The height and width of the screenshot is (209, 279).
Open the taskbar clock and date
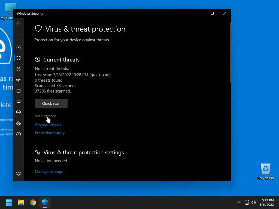pos(266,202)
